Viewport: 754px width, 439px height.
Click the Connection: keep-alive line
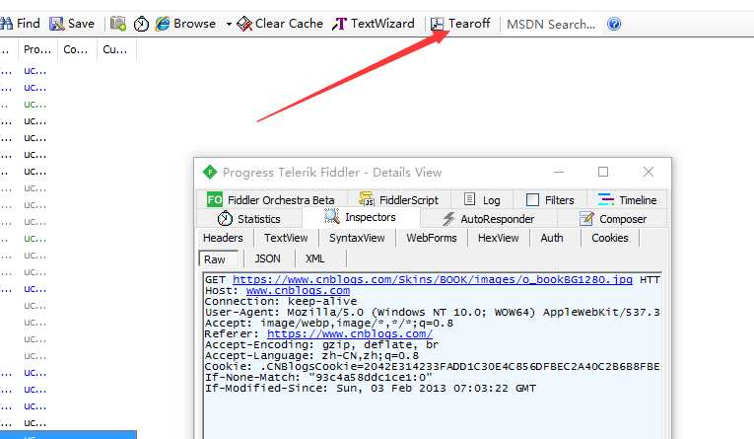tap(281, 302)
